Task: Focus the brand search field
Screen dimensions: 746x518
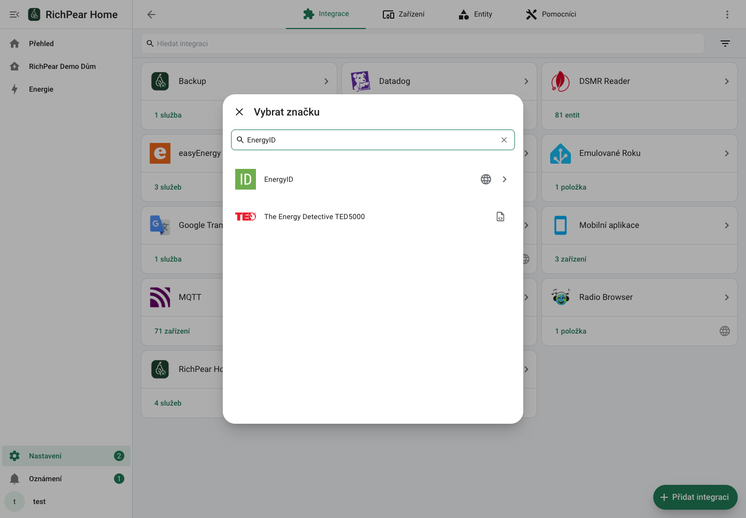Action: tap(373, 140)
